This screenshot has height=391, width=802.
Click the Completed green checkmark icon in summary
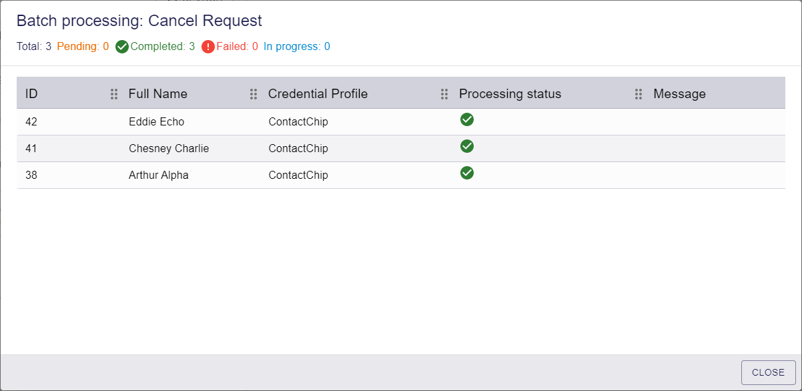tap(122, 47)
